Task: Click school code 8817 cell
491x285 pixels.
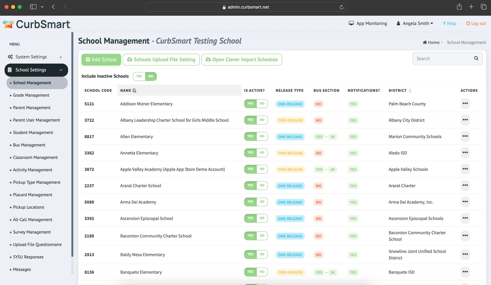Action: [x=89, y=137]
